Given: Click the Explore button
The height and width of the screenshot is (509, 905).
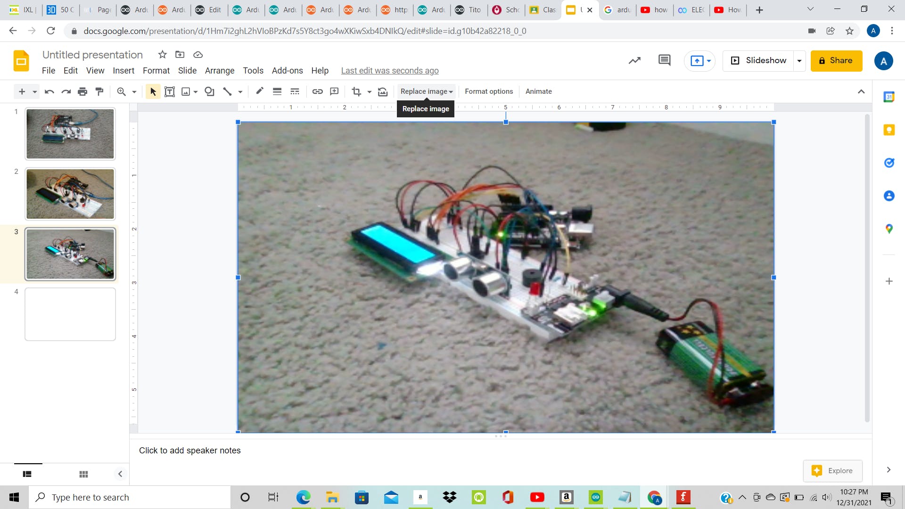Looking at the screenshot, I should click(x=833, y=471).
